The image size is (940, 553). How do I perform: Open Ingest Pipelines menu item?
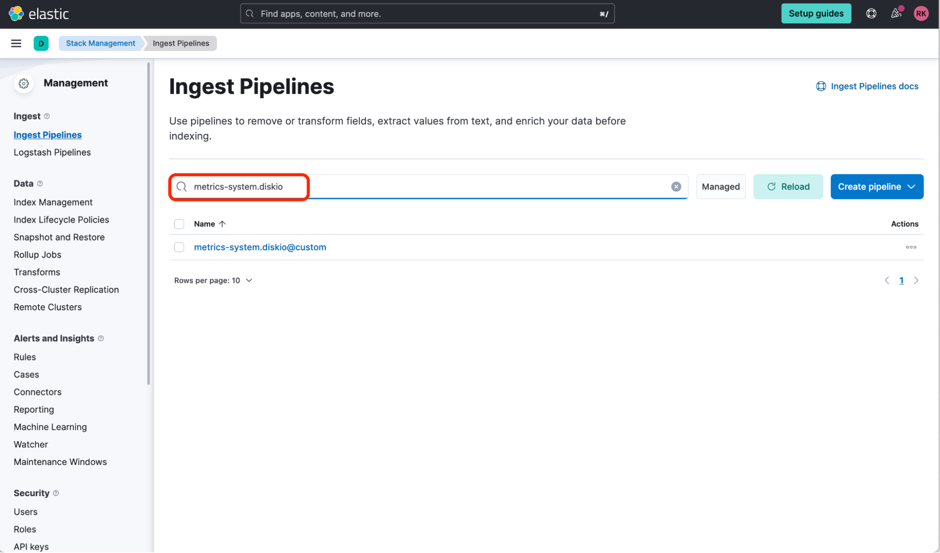pyautogui.click(x=48, y=135)
